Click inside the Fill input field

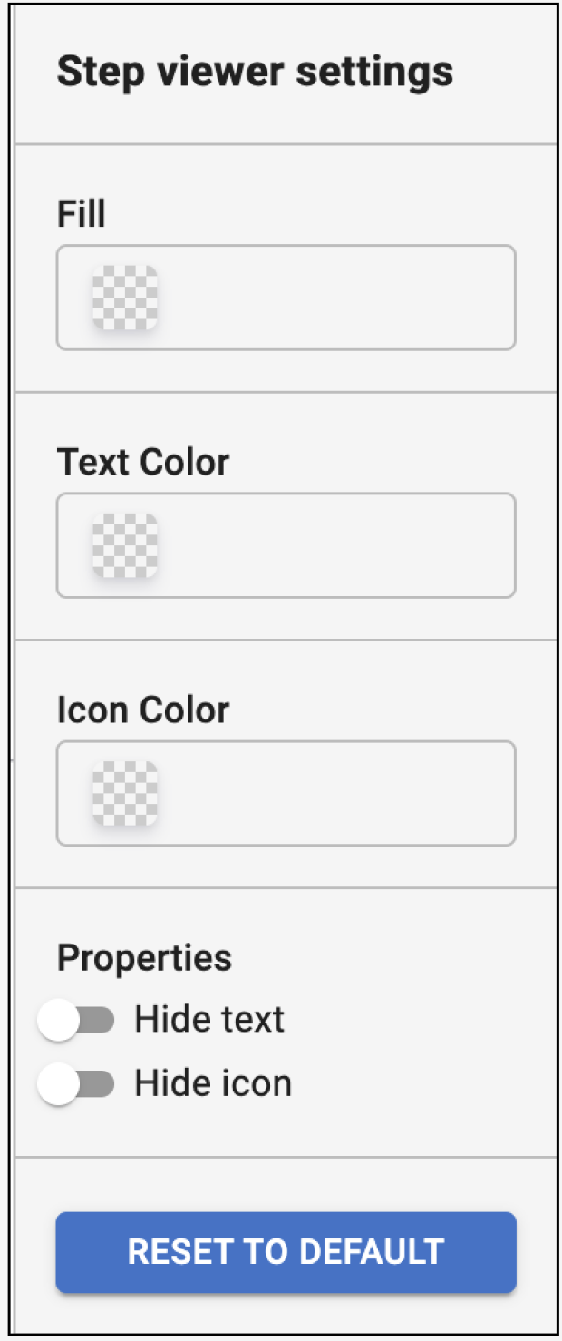pyautogui.click(x=335, y=298)
